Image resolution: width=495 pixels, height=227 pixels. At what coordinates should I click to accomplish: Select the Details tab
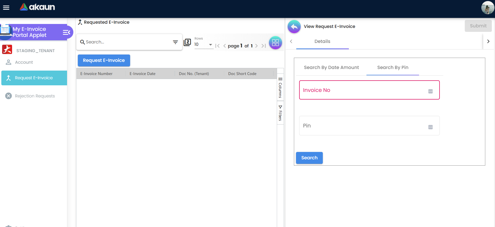click(x=322, y=41)
